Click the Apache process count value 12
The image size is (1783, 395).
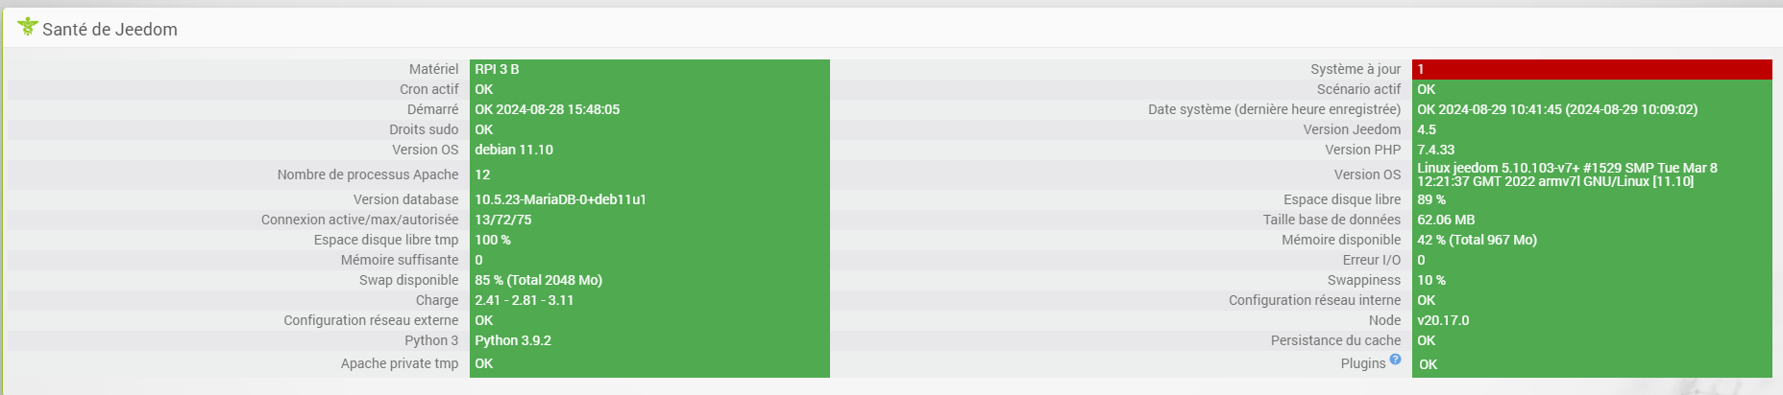(x=482, y=174)
